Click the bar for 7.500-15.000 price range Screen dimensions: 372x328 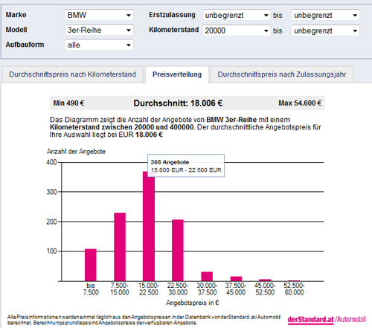(x=120, y=247)
